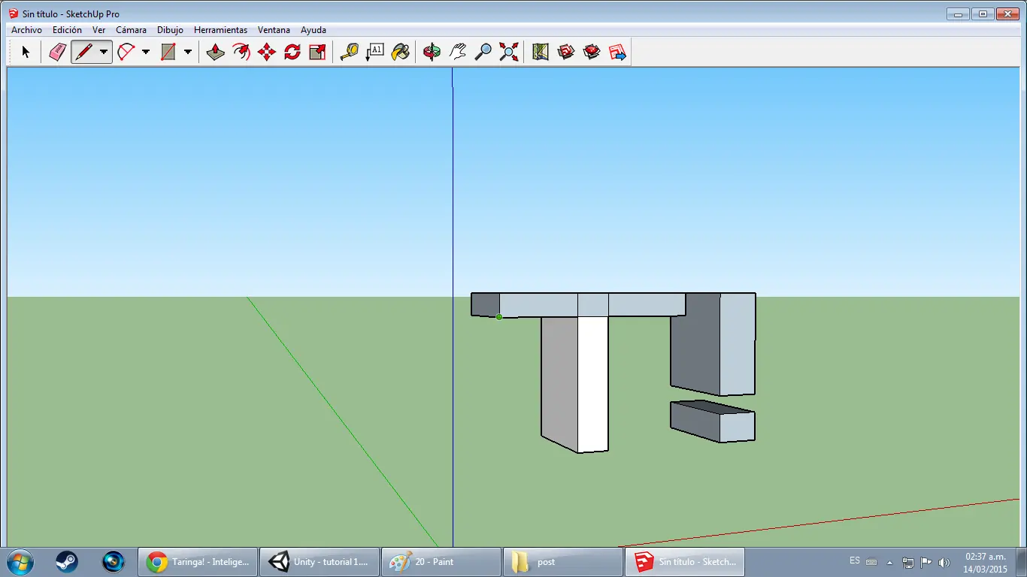This screenshot has width=1027, height=577.
Task: Select the Line pencil tool
Action: (83, 52)
